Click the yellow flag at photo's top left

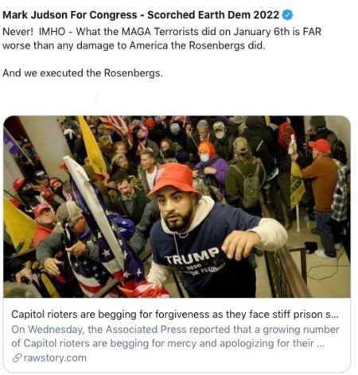[x=92, y=147]
